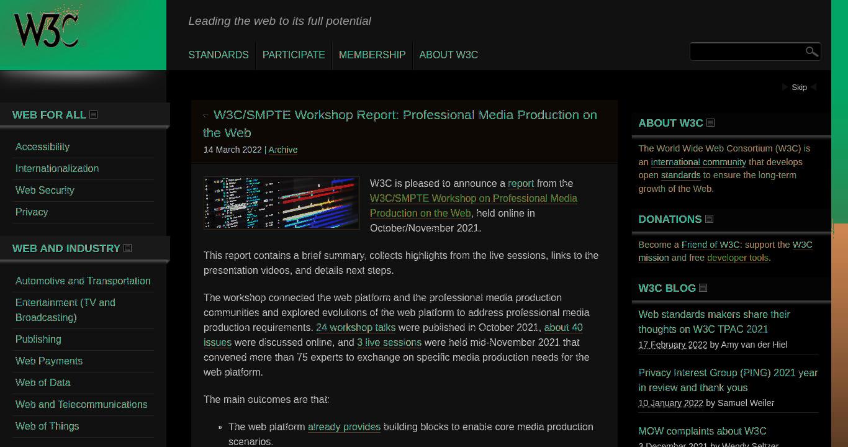Open the Web of Data link
The width and height of the screenshot is (848, 447).
(x=43, y=383)
